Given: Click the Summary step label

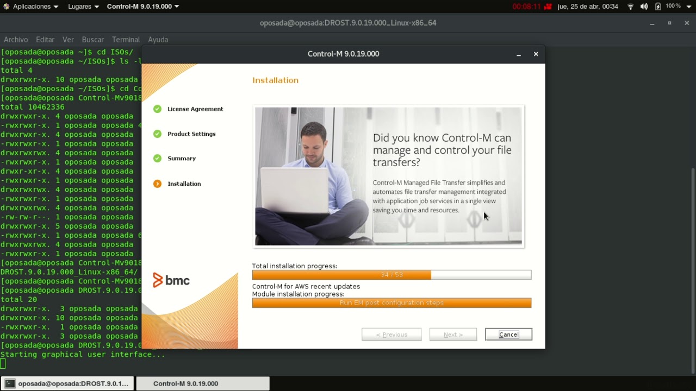Looking at the screenshot, I should [x=182, y=159].
